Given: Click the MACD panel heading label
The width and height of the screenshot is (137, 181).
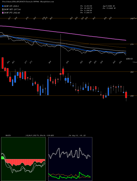Looking at the screenshot, I should coord(8,135).
